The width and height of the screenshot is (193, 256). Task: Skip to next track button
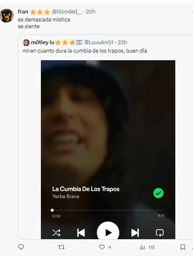coord(135,233)
